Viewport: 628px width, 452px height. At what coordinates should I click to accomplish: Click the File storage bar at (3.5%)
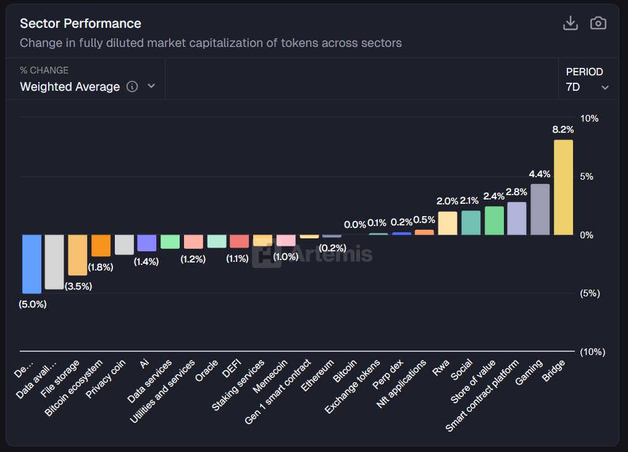(77, 255)
